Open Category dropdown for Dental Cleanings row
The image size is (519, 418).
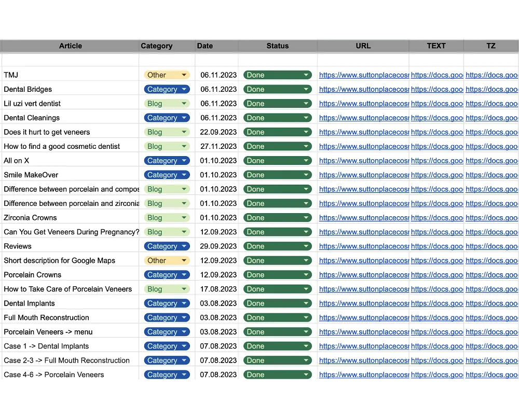(x=184, y=118)
